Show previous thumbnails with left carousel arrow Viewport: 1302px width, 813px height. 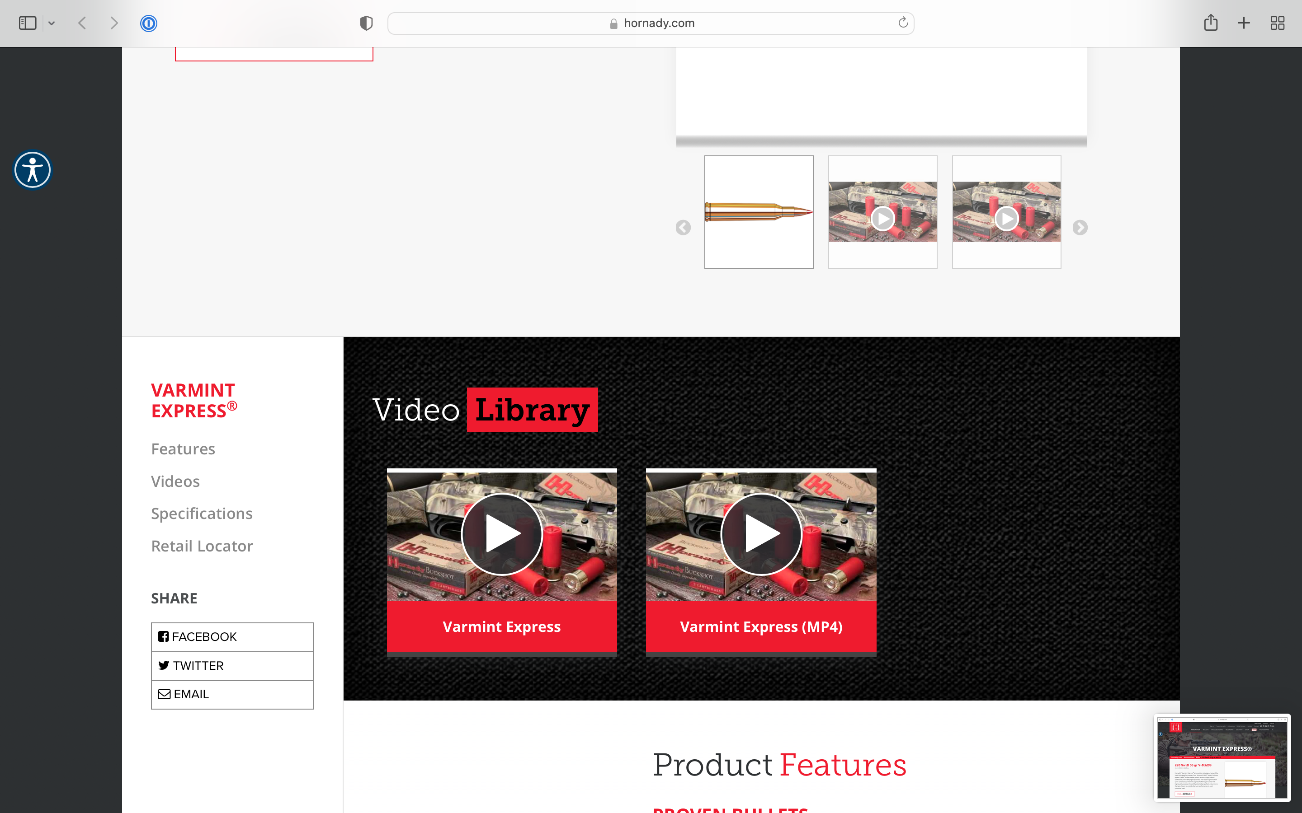click(683, 228)
